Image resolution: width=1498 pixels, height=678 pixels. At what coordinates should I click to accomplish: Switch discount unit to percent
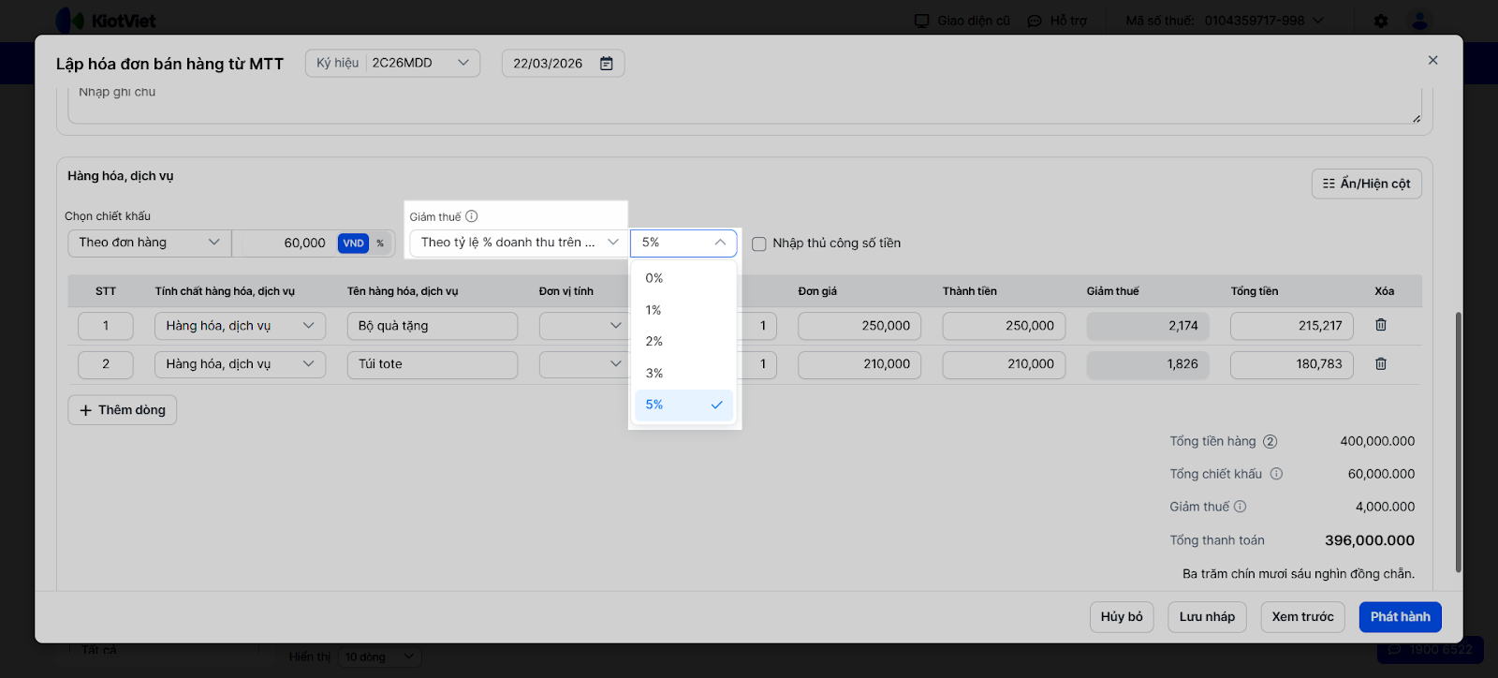tap(380, 243)
